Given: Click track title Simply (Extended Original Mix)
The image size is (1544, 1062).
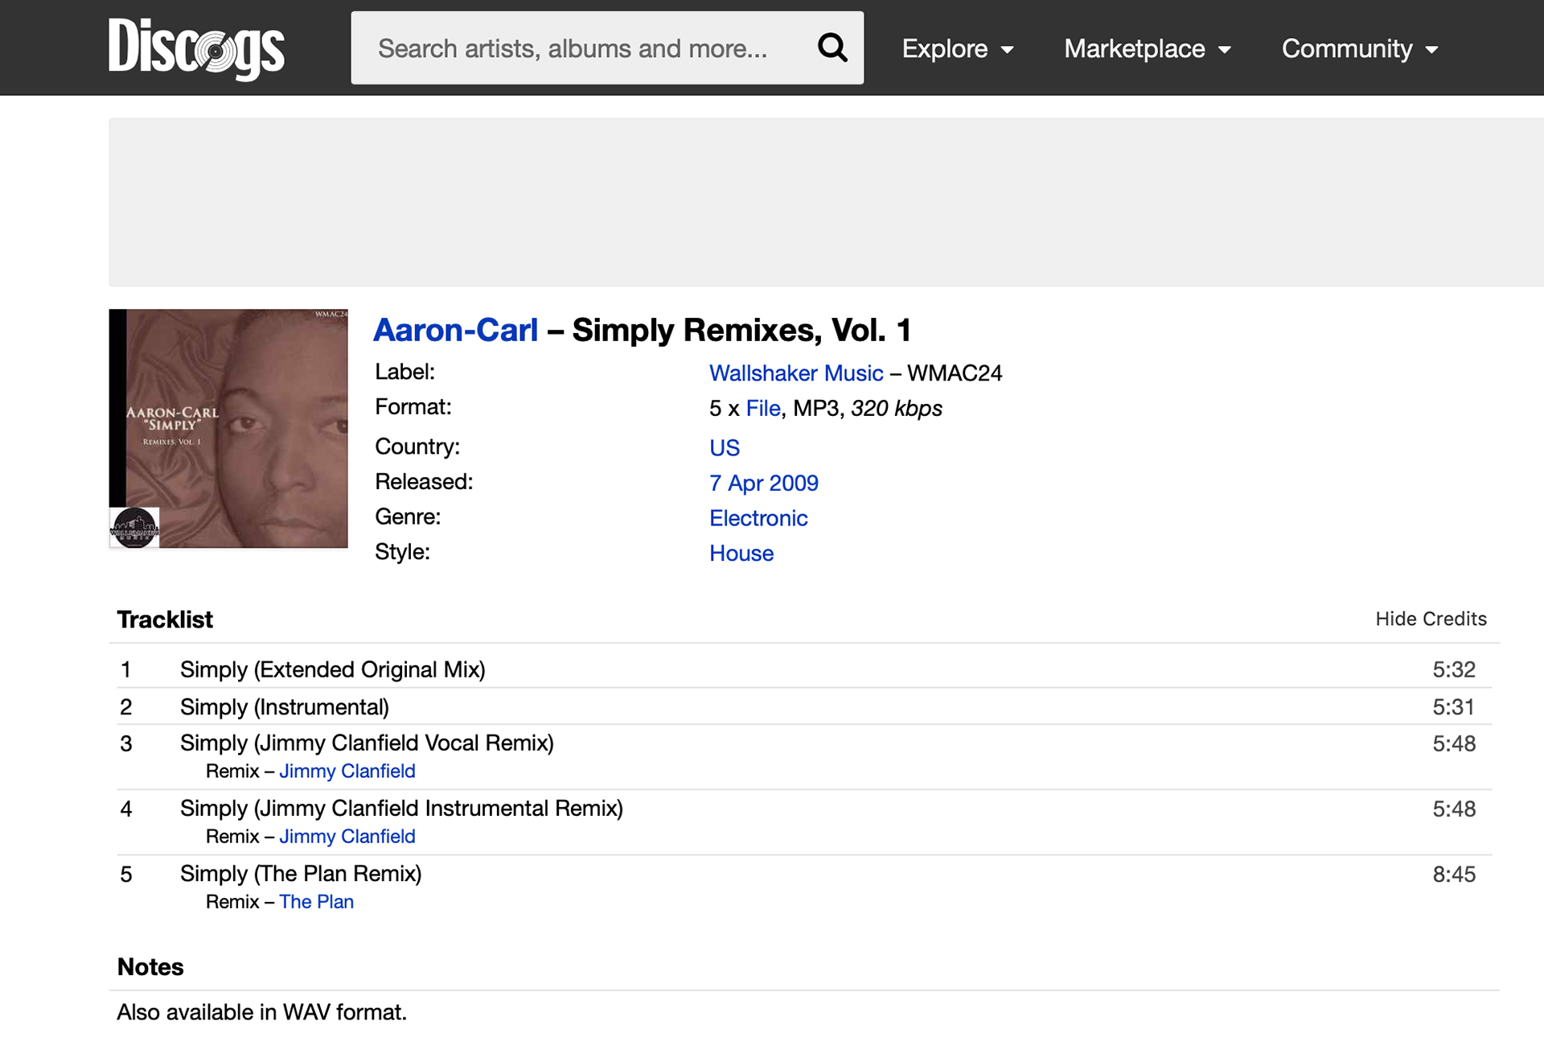Looking at the screenshot, I should (332, 670).
